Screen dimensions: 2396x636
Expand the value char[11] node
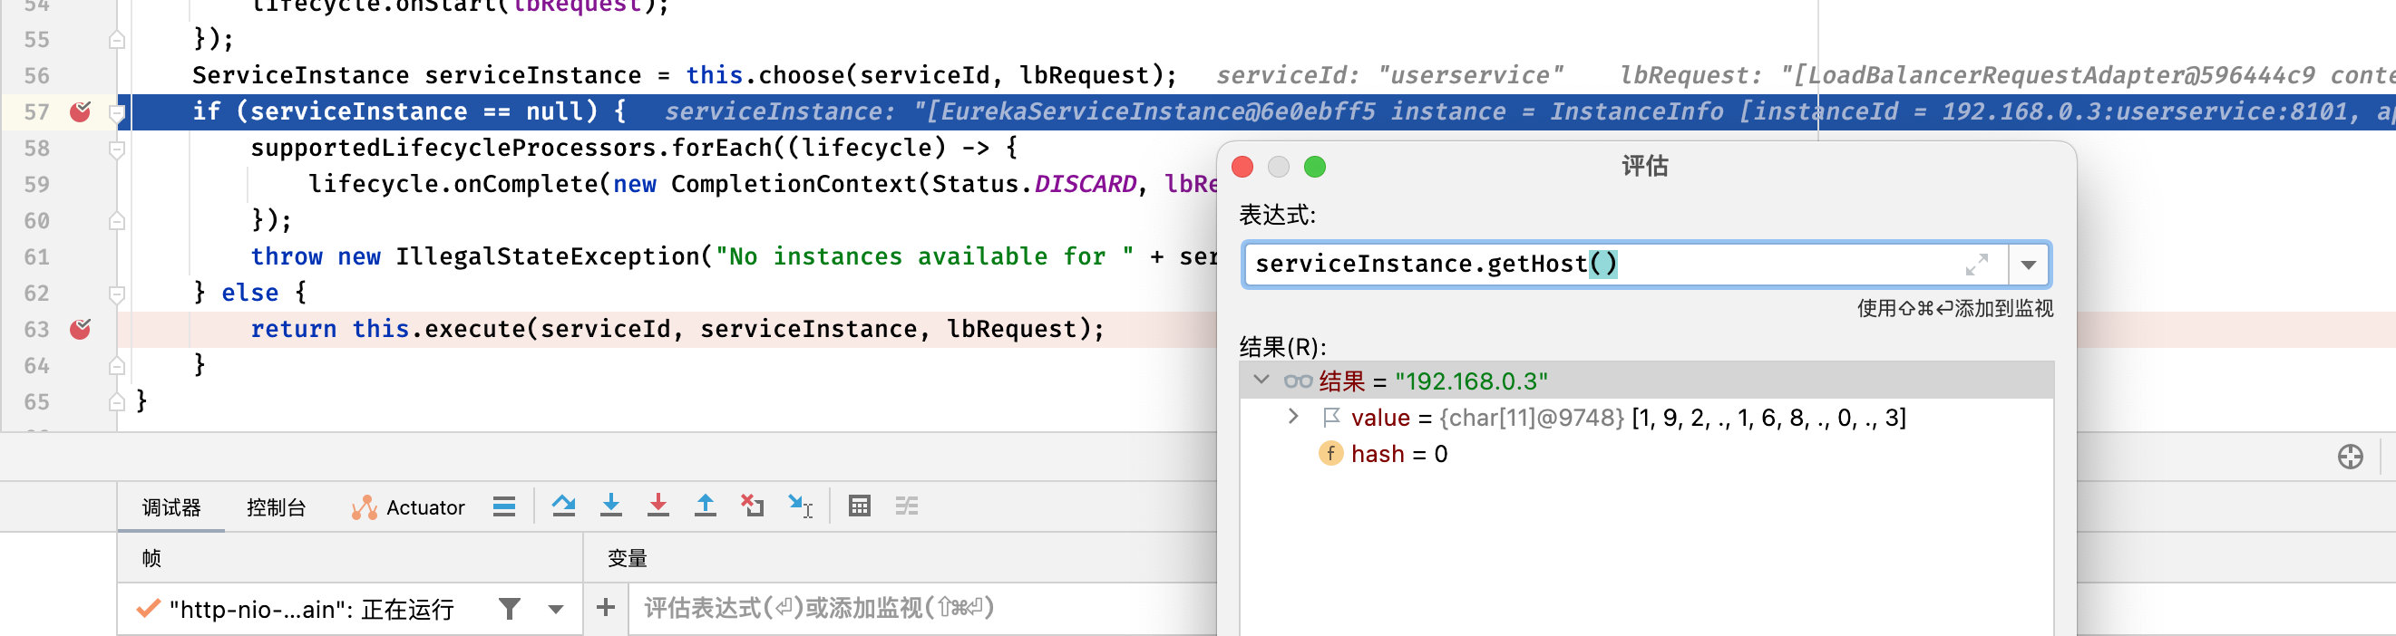point(1293,417)
